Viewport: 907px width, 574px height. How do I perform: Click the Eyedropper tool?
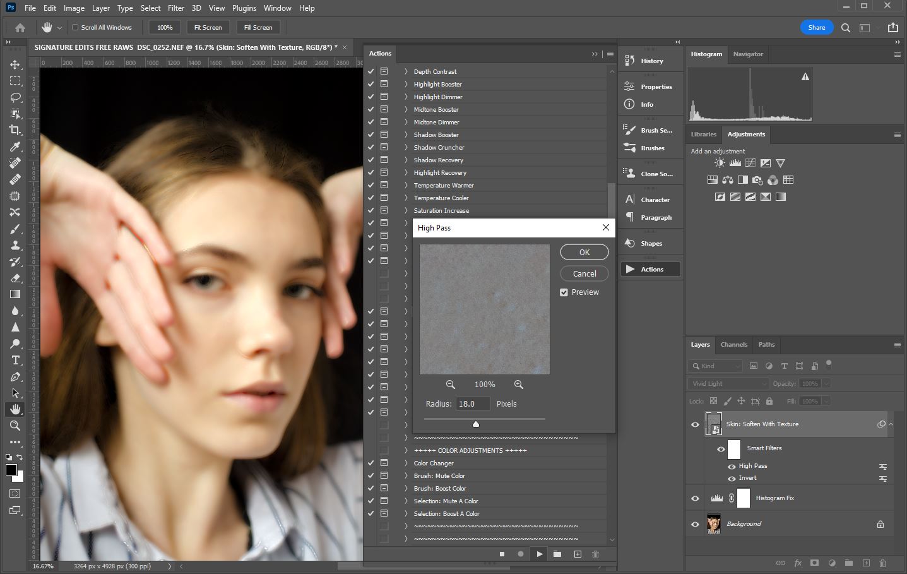pyautogui.click(x=15, y=146)
